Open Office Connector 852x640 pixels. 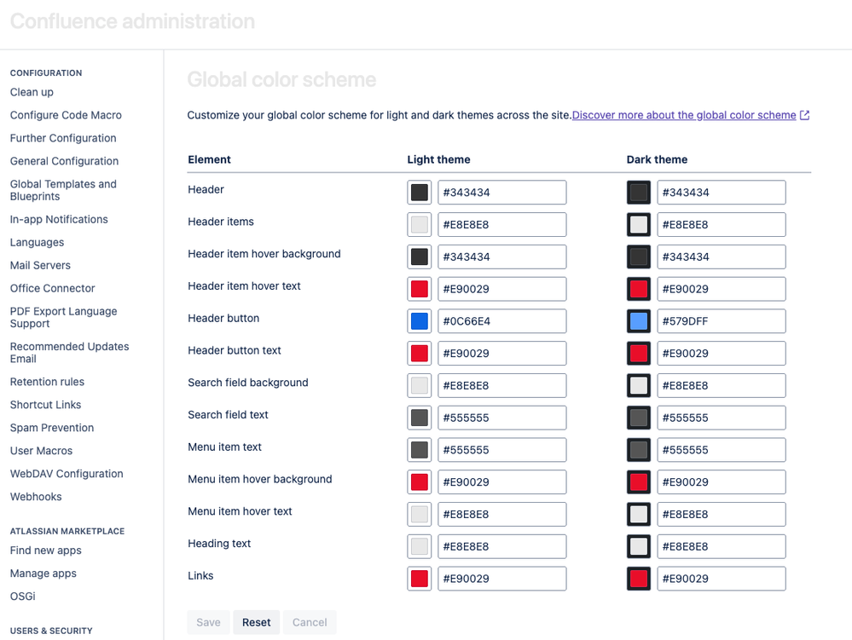tap(52, 288)
